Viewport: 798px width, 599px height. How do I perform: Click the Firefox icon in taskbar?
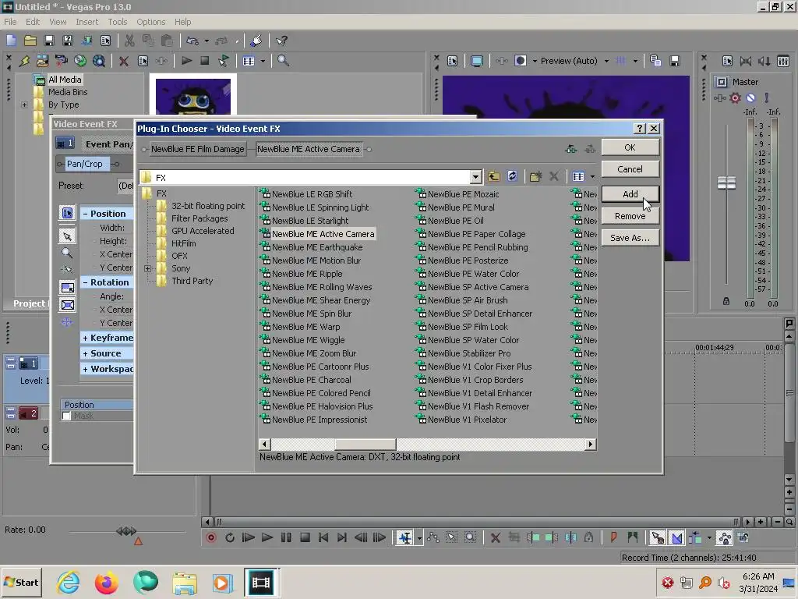(x=106, y=583)
